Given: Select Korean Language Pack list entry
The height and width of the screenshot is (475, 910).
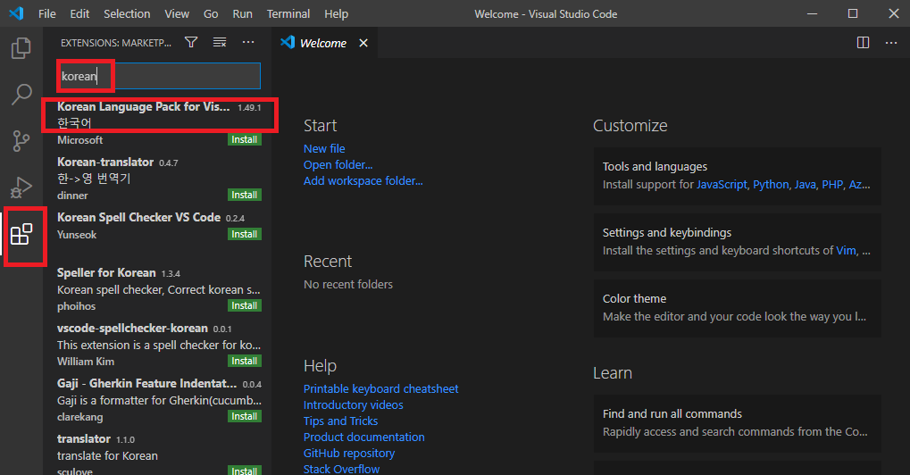Looking at the screenshot, I should point(157,123).
